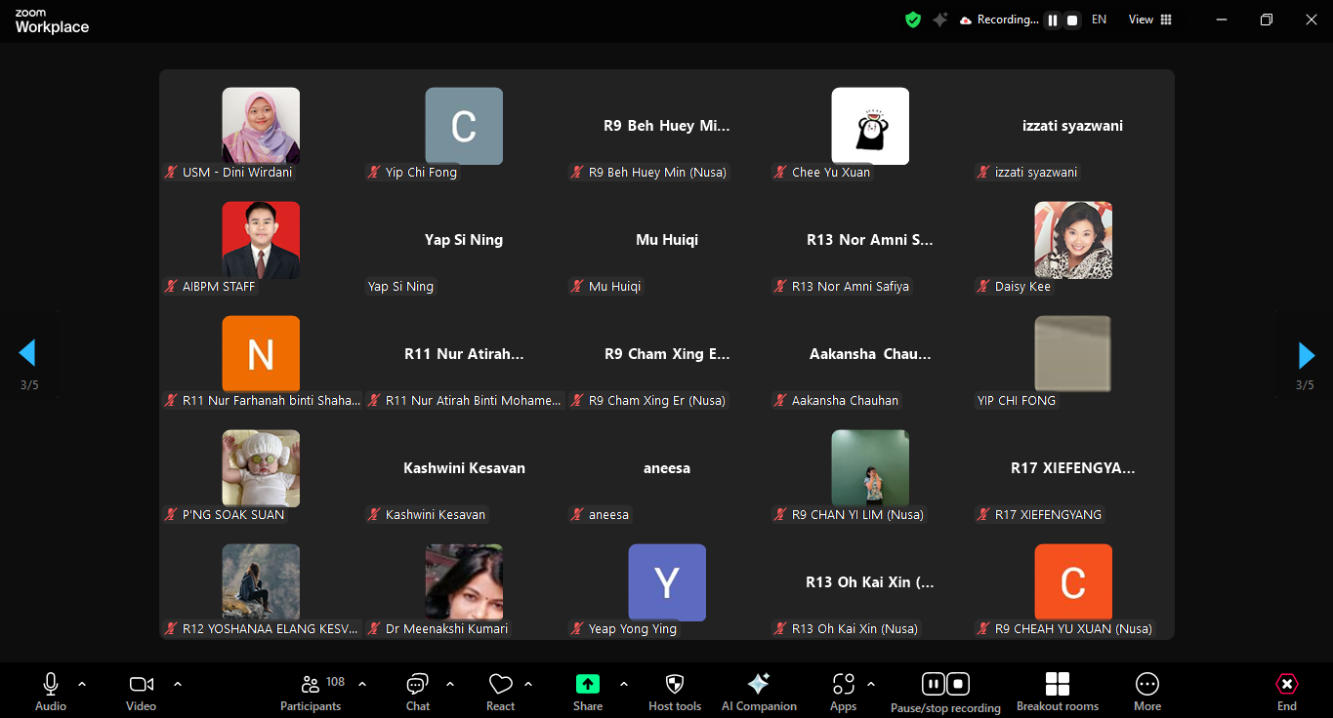Click the Video camera icon

pyautogui.click(x=142, y=684)
